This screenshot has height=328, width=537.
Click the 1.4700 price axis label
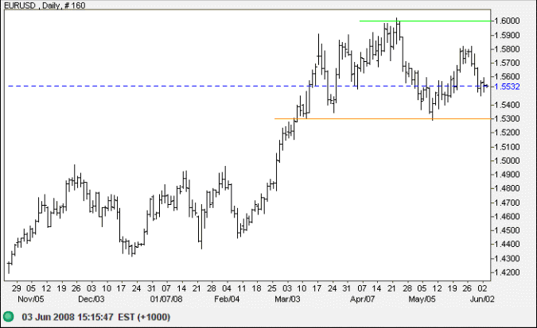coord(508,203)
